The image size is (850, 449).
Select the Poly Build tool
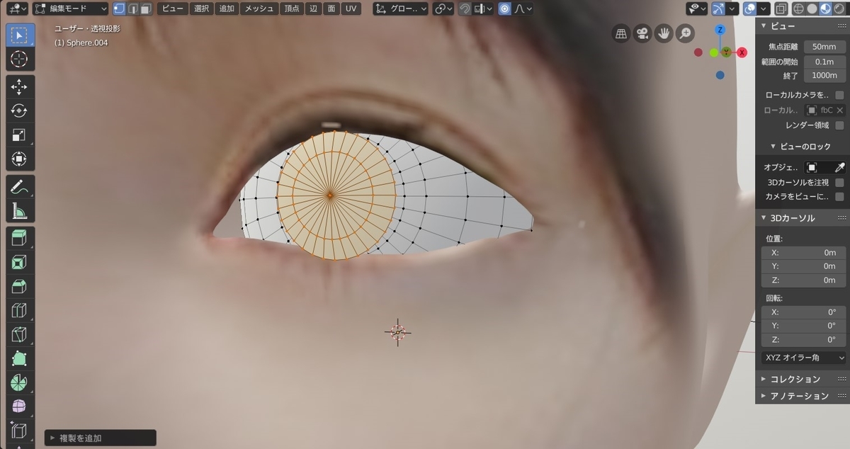click(x=19, y=358)
